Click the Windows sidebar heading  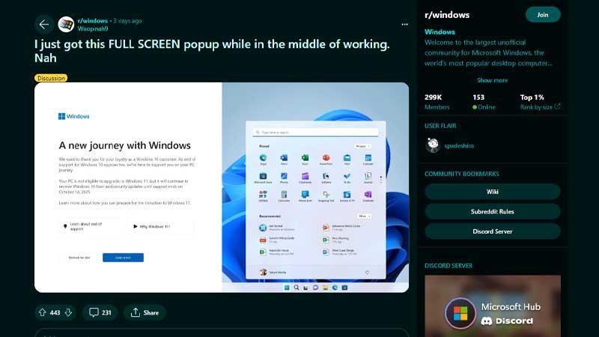(x=440, y=32)
